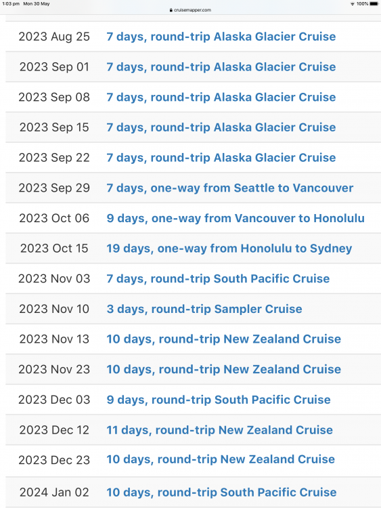Tap the battery icon in status bar
Screen dimensions: 381x508
(x=374, y=4)
